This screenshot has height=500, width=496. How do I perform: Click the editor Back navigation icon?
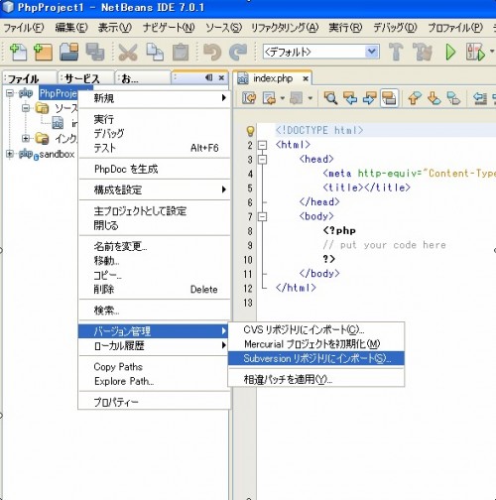269,98
